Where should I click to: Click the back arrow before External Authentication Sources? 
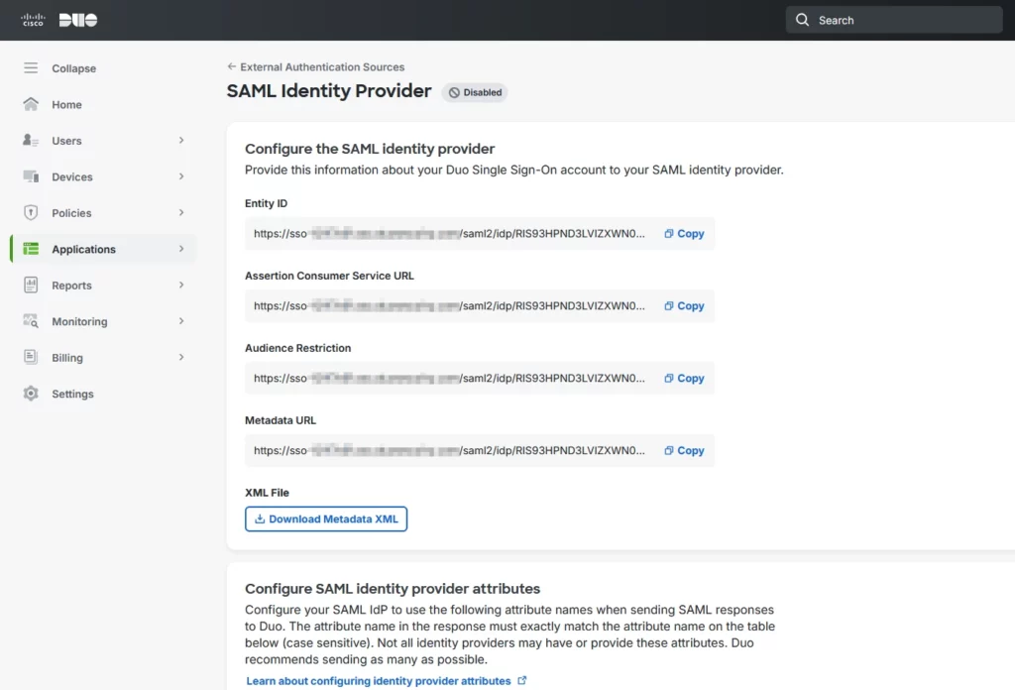[232, 66]
